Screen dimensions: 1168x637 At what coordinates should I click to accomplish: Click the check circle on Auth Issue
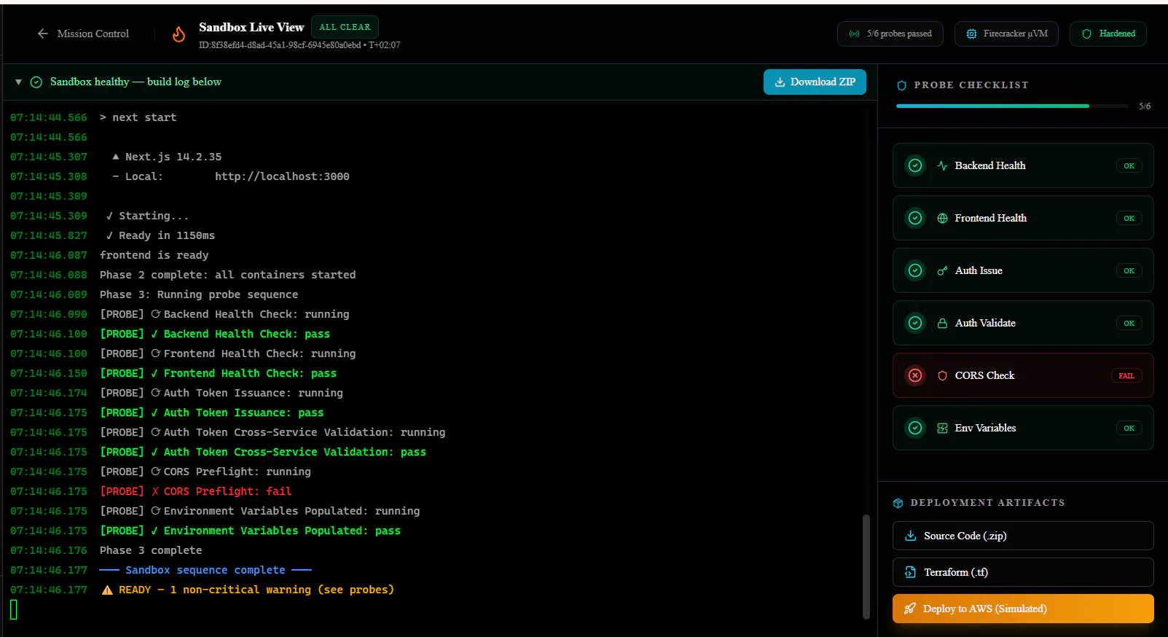[915, 270]
